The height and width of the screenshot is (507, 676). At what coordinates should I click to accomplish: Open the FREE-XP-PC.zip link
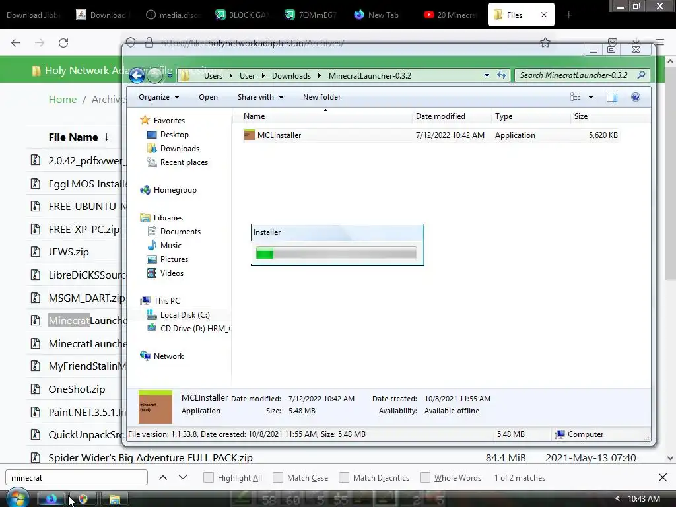coord(84,229)
